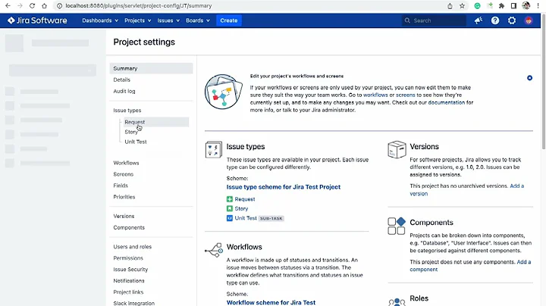
Task: Open Users and roles in sidebar
Action: click(x=132, y=246)
